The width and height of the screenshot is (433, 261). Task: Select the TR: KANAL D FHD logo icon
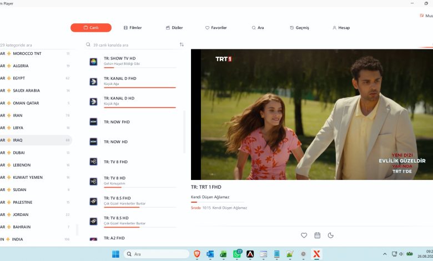point(93,82)
